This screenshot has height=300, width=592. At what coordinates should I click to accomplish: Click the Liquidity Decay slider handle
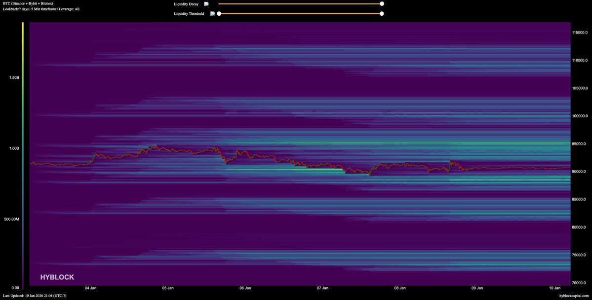(382, 4)
